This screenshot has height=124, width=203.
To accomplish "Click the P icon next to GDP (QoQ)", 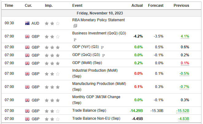I will (103, 55).
